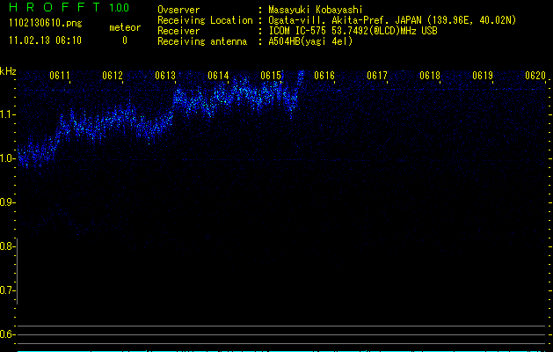Select the 0613 time marker

point(165,77)
